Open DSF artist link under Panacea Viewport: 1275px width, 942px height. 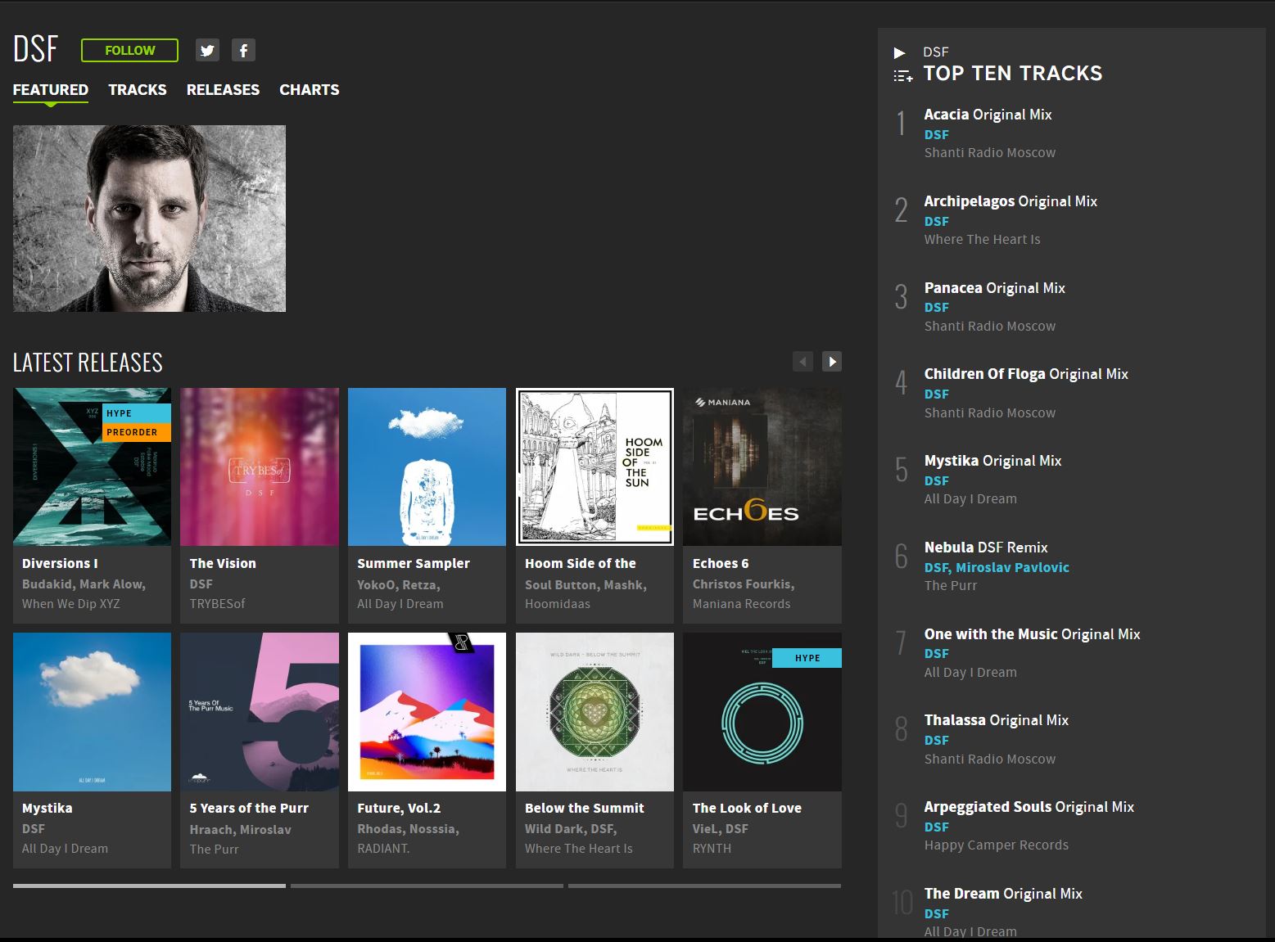pos(937,308)
